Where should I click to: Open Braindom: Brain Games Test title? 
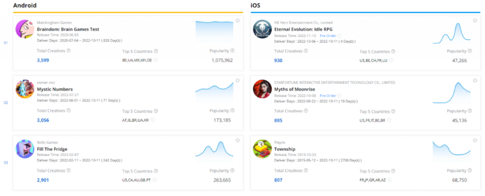(68, 29)
